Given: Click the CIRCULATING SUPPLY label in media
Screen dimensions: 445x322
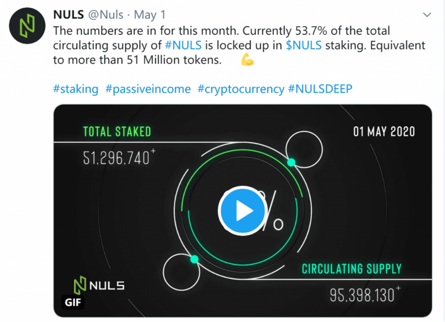Looking at the screenshot, I should pyautogui.click(x=352, y=269).
